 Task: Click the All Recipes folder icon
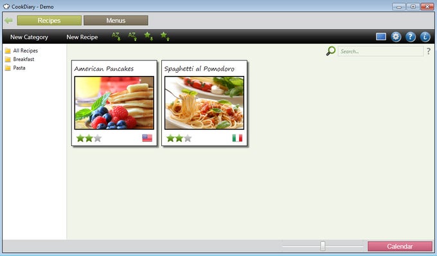(8, 51)
